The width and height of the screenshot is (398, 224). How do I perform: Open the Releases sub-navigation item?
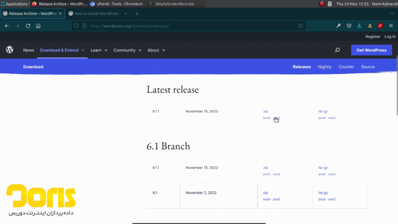coord(302,67)
